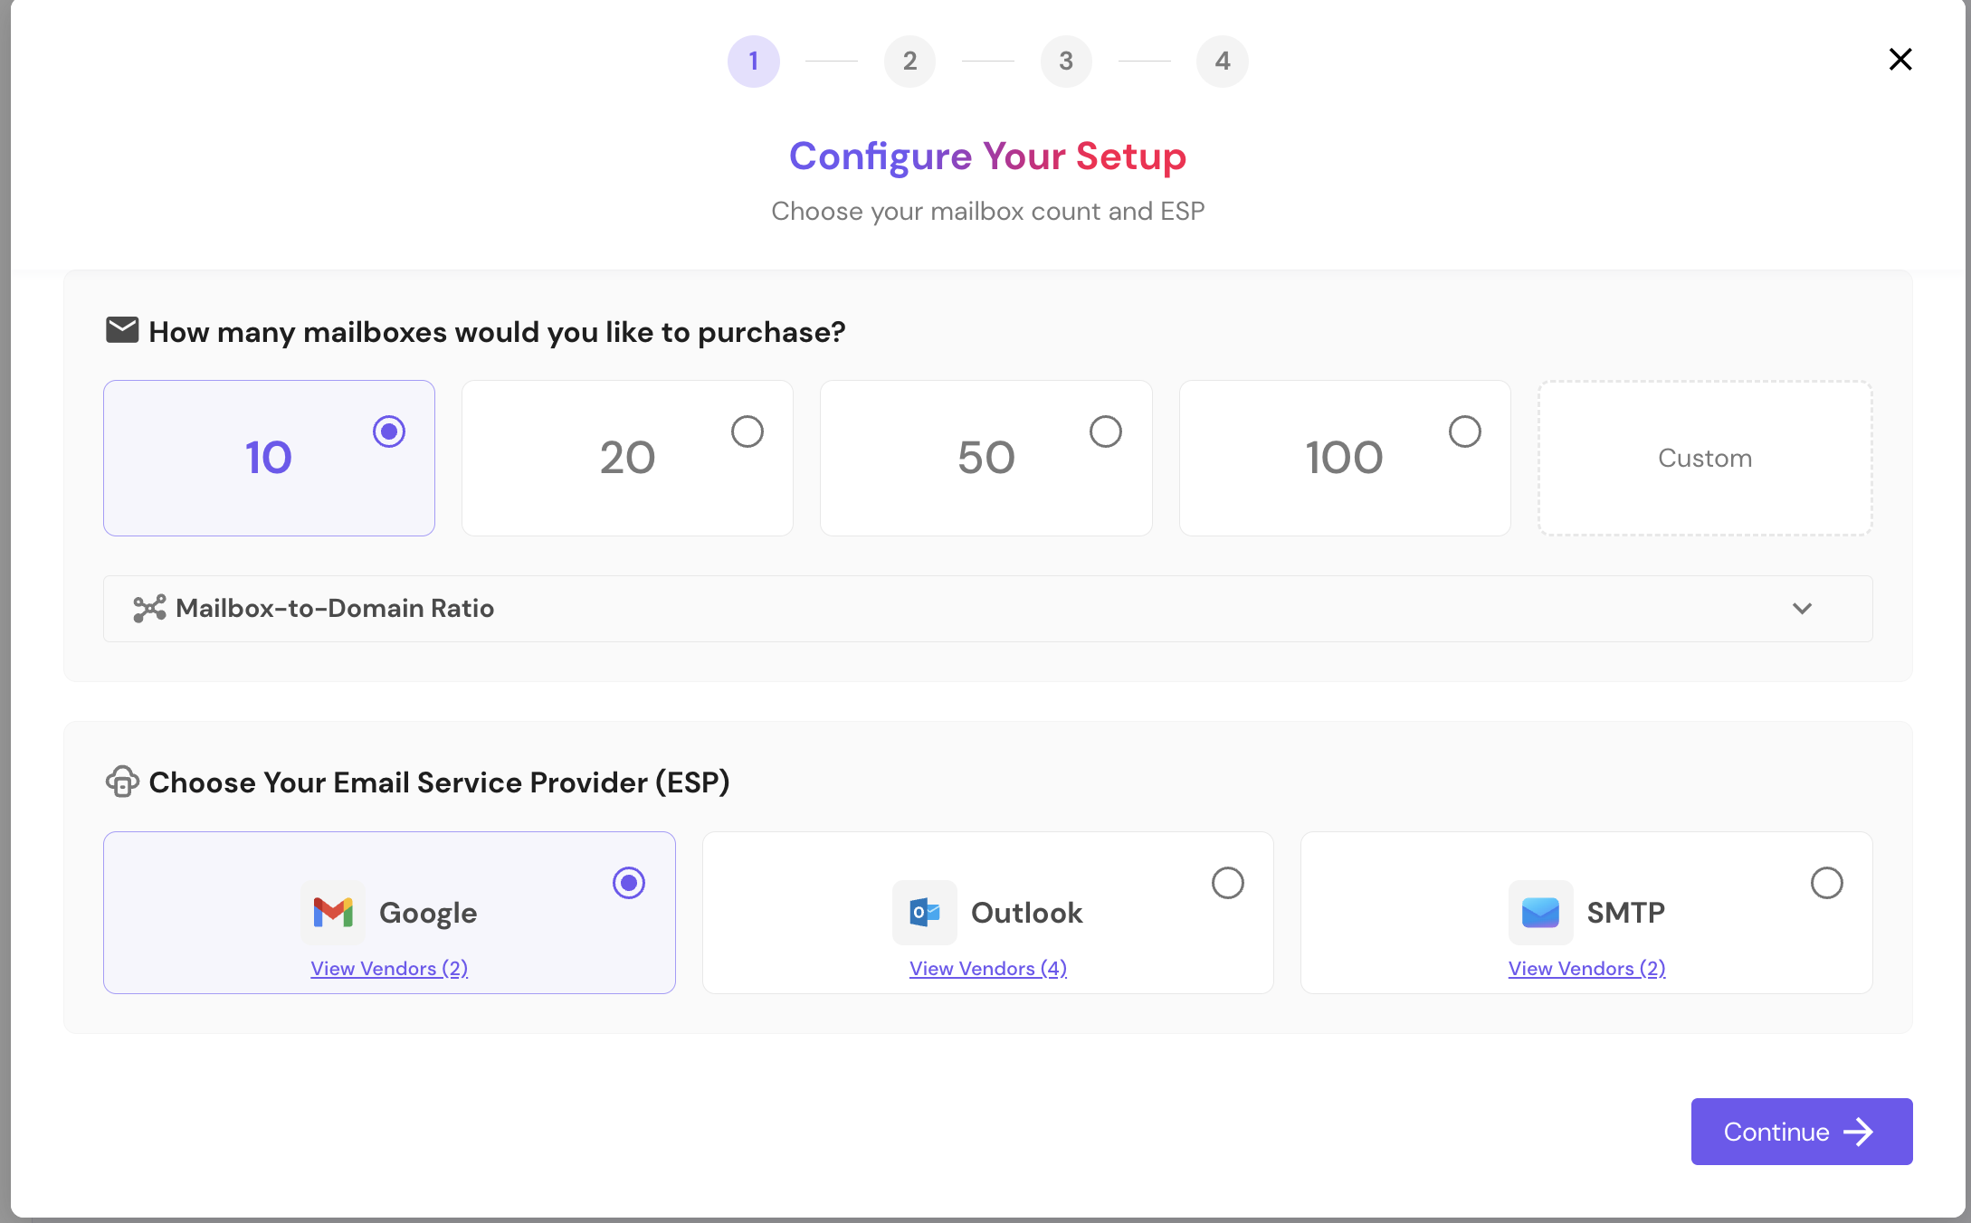Open View Vendors (4) under Outlook
The height and width of the screenshot is (1223, 1971).
pos(988,969)
